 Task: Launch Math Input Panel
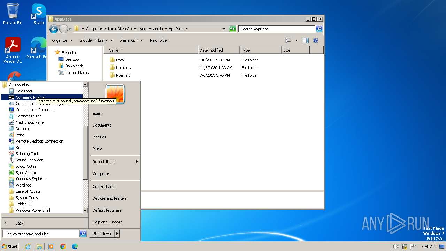[x=30, y=122]
